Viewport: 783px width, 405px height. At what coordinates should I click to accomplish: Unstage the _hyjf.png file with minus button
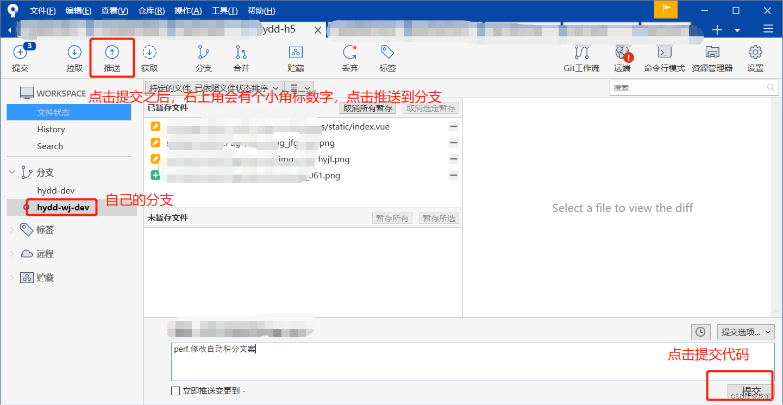pyautogui.click(x=454, y=159)
